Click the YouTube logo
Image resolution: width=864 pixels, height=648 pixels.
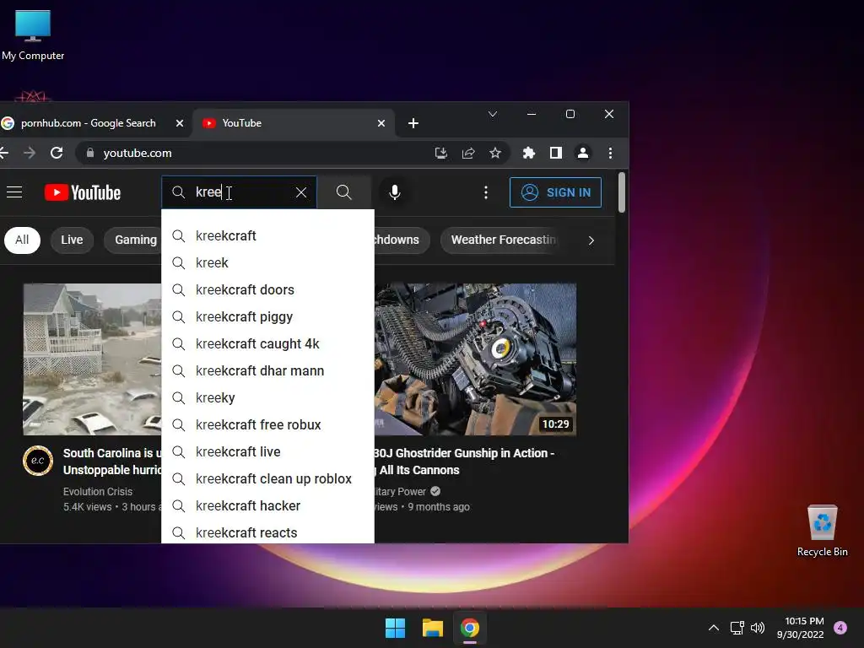pyautogui.click(x=83, y=192)
